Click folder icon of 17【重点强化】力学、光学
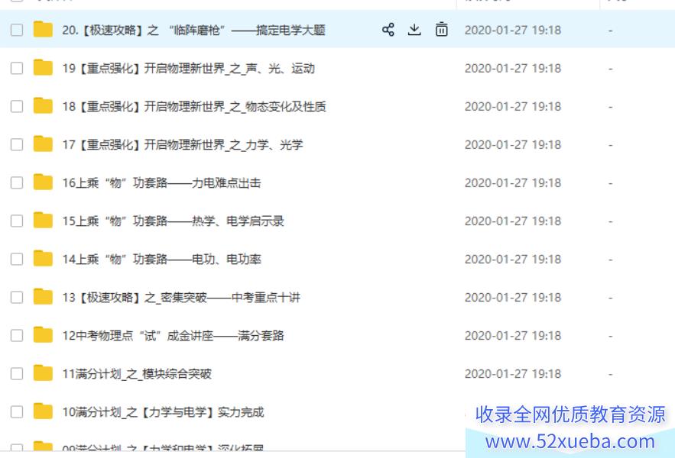This screenshot has height=458, width=675. [43, 144]
